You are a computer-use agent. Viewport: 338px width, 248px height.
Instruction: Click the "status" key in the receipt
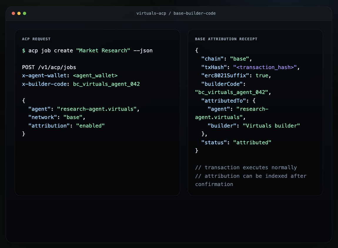pyautogui.click(x=214, y=143)
